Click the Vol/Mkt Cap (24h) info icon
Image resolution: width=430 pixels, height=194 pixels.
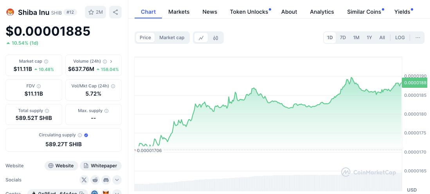pos(113,86)
